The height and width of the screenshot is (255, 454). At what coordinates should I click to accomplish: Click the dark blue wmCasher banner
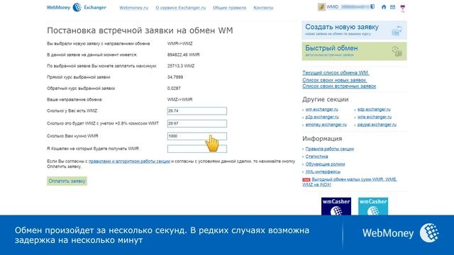click(336, 206)
